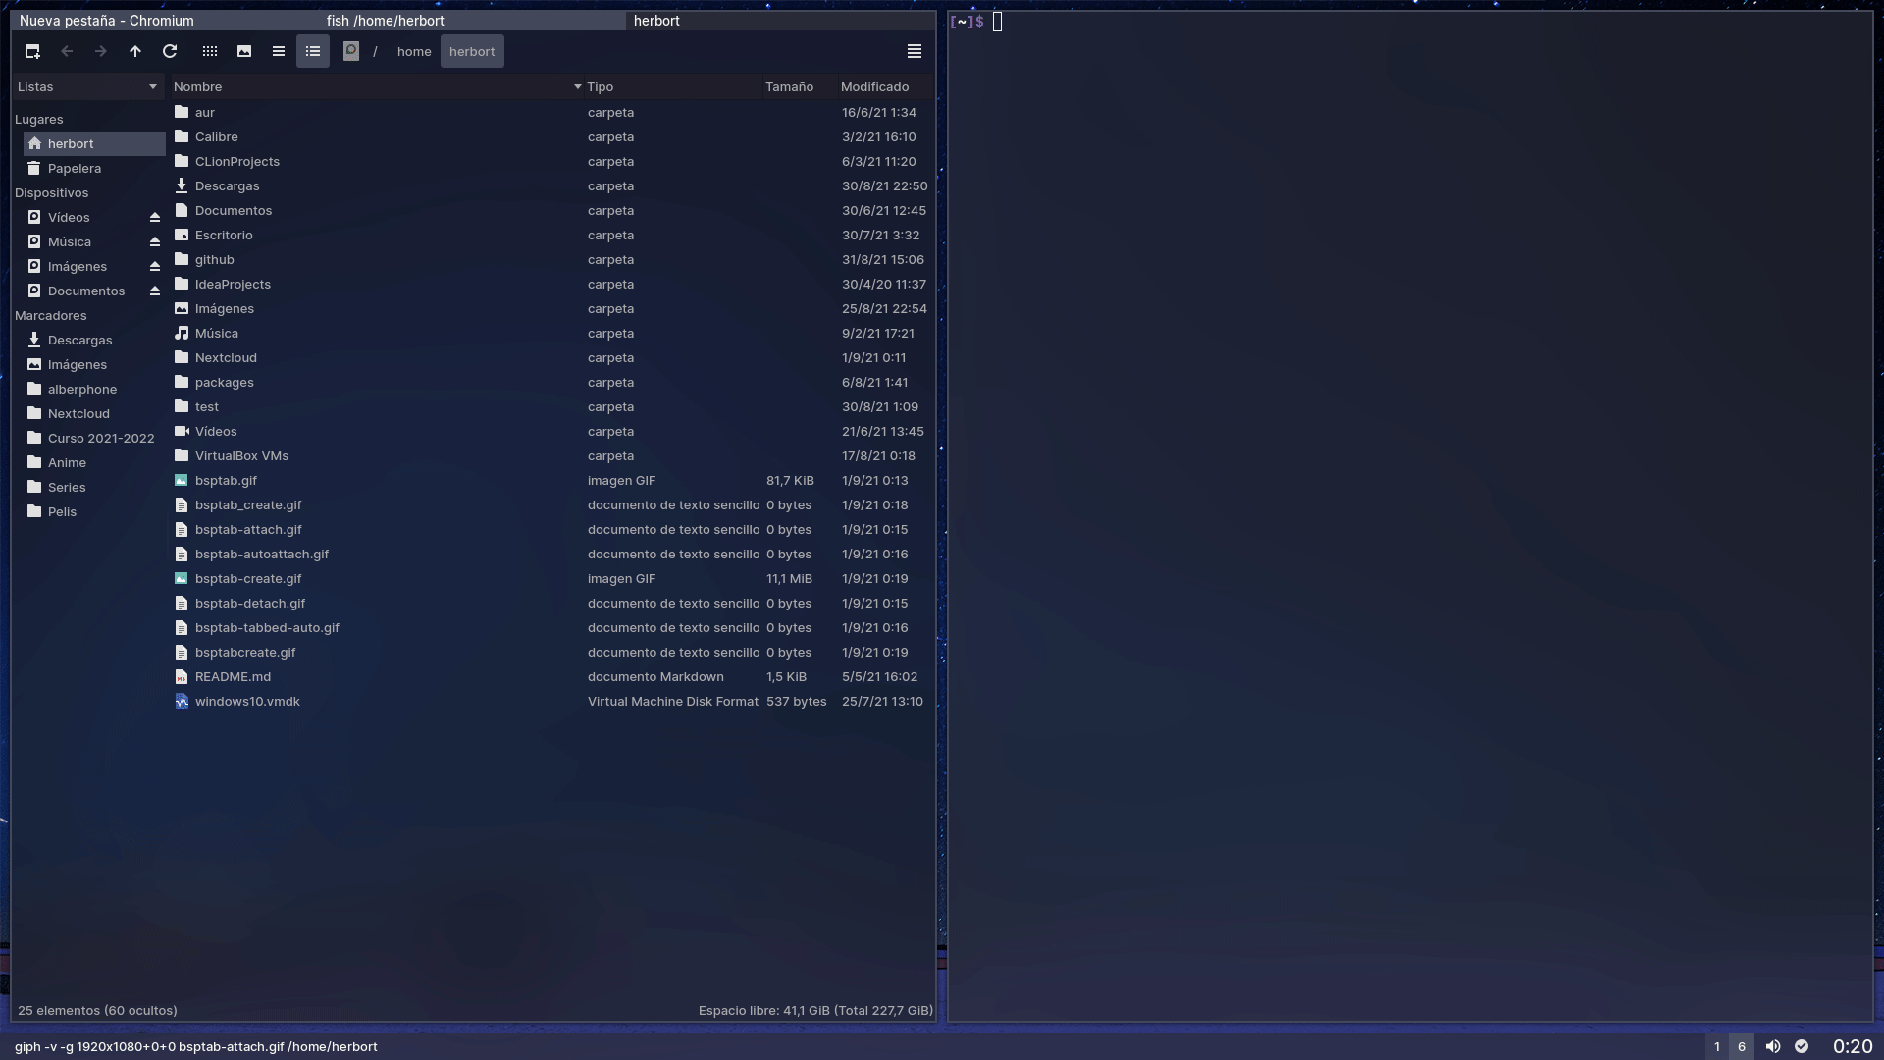Select the bsptab-create.gif file

pyautogui.click(x=248, y=578)
